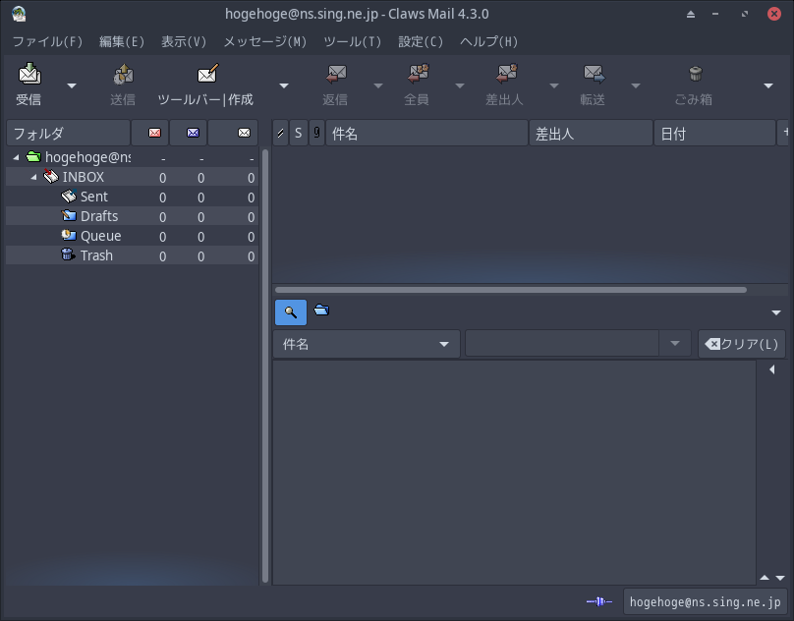Click the network connection status icon

[599, 601]
